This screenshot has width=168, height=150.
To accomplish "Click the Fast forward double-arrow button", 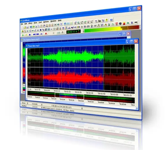I will (38, 34).
